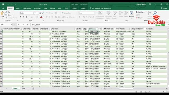Open the Date number format dropdown
The image size is (169, 95).
tap(93, 13)
